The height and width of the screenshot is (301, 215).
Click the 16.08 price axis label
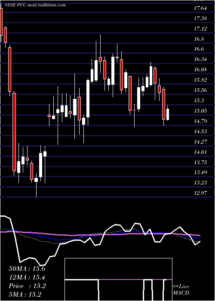click(200, 70)
